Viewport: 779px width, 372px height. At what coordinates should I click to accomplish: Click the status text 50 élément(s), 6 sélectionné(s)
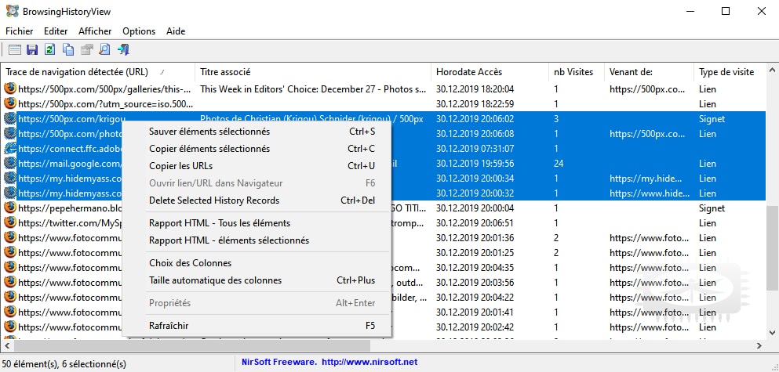tap(64, 364)
